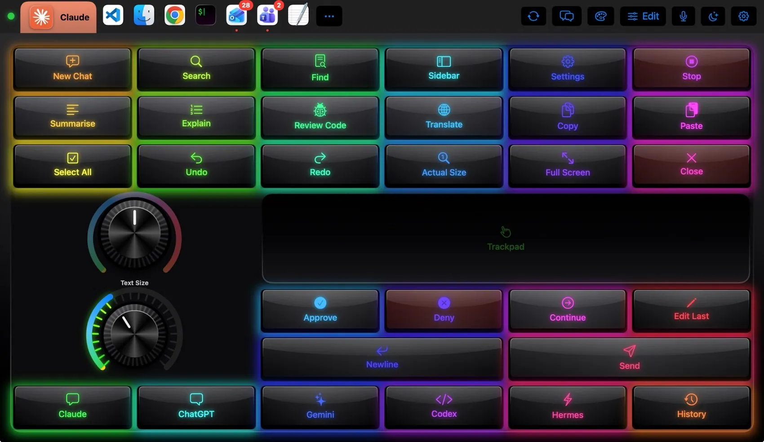Tap the Paste key

coord(692,117)
